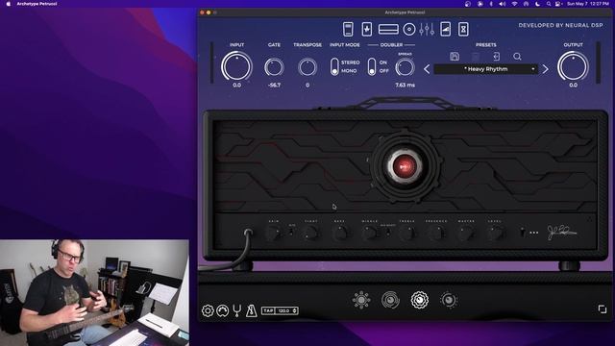
Task: Click the amp Presence knob
Action: [435, 234]
